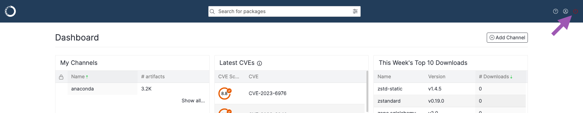Open the help question mark icon
Image resolution: width=583 pixels, height=113 pixels.
click(x=556, y=11)
